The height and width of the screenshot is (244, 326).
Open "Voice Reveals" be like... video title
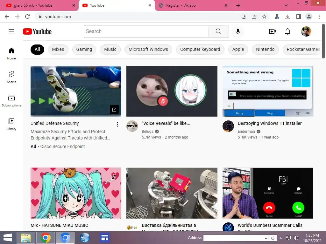click(x=166, y=123)
